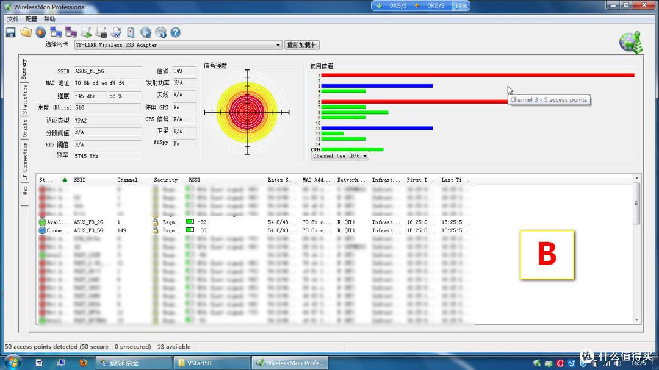Click the stop logging icon with black square

click(101, 32)
